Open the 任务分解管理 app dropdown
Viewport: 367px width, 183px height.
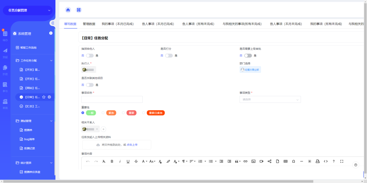point(28,10)
